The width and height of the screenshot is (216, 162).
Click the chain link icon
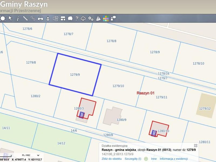point(33,18)
